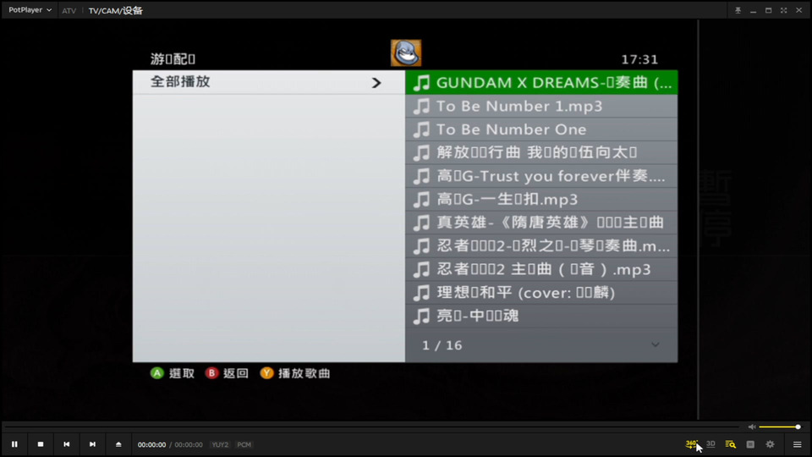
Task: Click the playback seek bar
Action: point(372,427)
